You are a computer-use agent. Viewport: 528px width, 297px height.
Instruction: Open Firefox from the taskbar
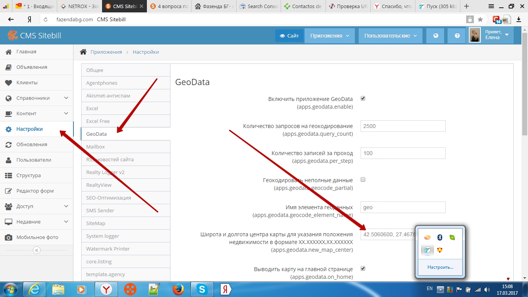click(x=177, y=289)
